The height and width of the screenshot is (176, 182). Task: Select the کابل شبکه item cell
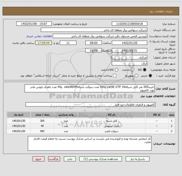(x=112, y=121)
